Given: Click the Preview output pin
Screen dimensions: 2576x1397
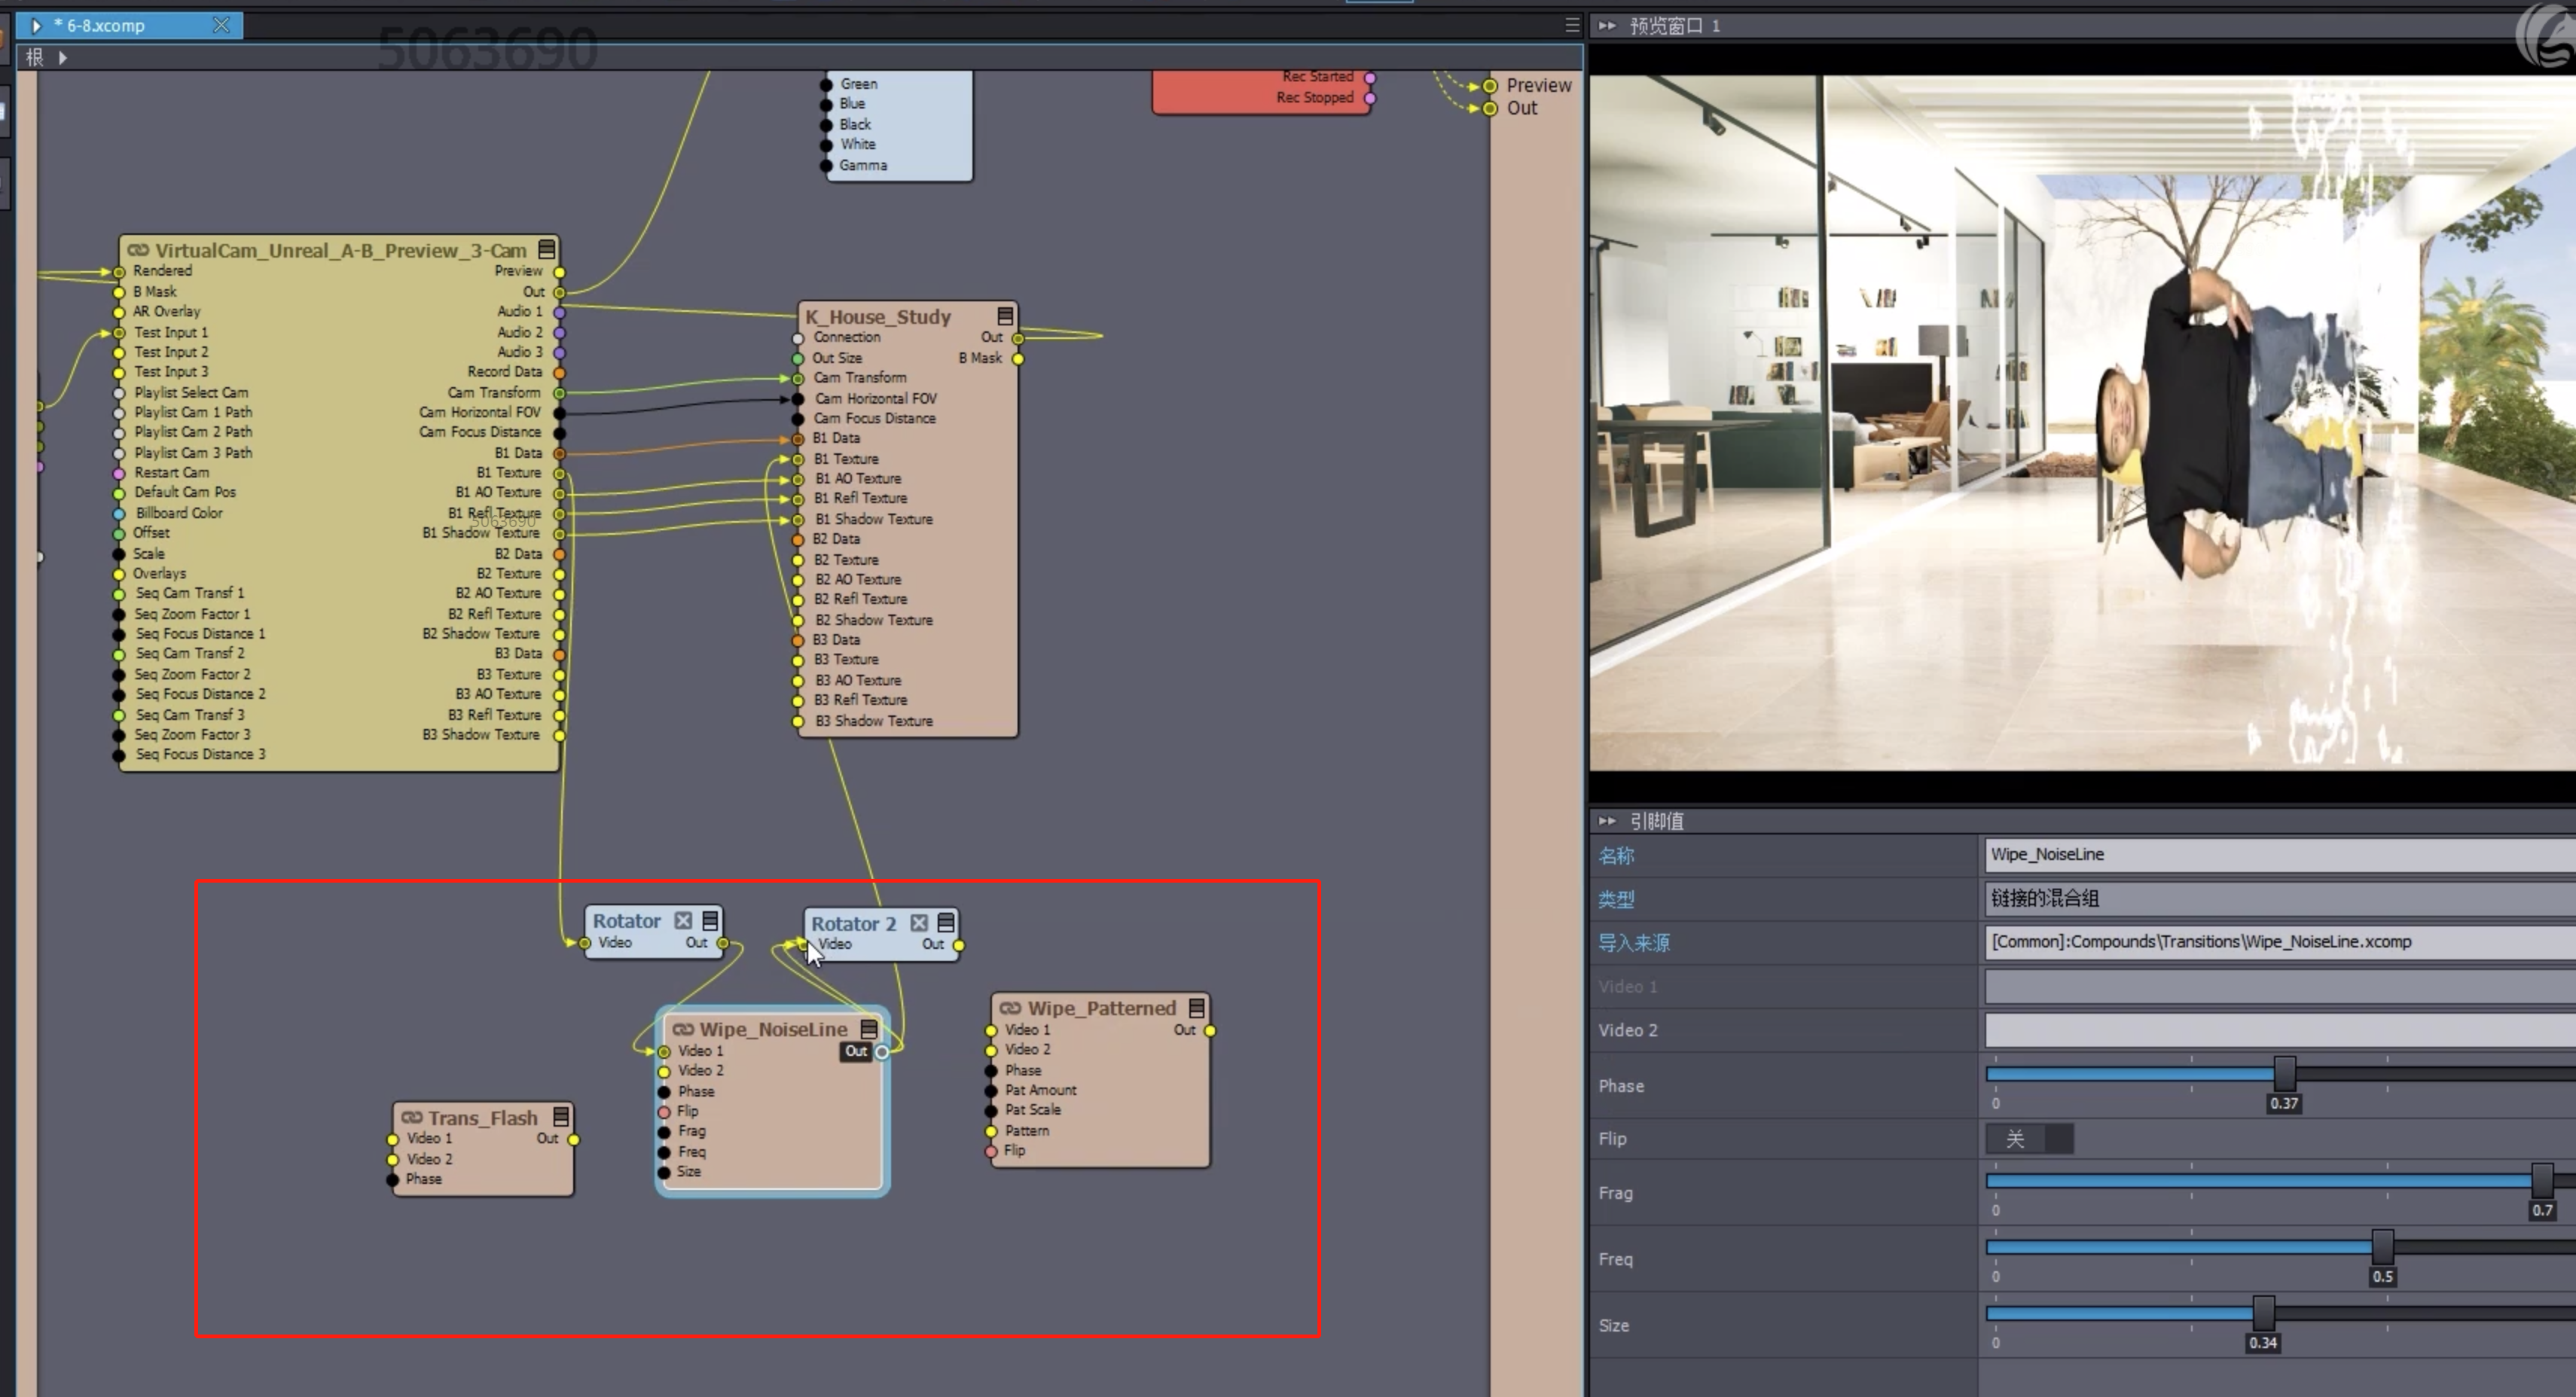Looking at the screenshot, I should point(1490,86).
